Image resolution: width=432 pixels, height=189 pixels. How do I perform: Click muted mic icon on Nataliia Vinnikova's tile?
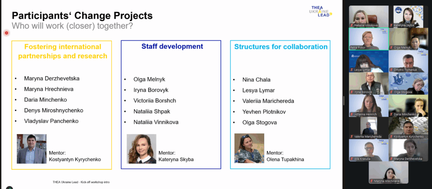[351, 25]
